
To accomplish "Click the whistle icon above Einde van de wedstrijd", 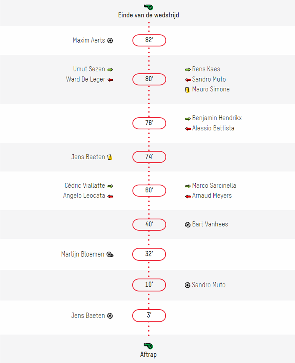I will [x=148, y=7].
